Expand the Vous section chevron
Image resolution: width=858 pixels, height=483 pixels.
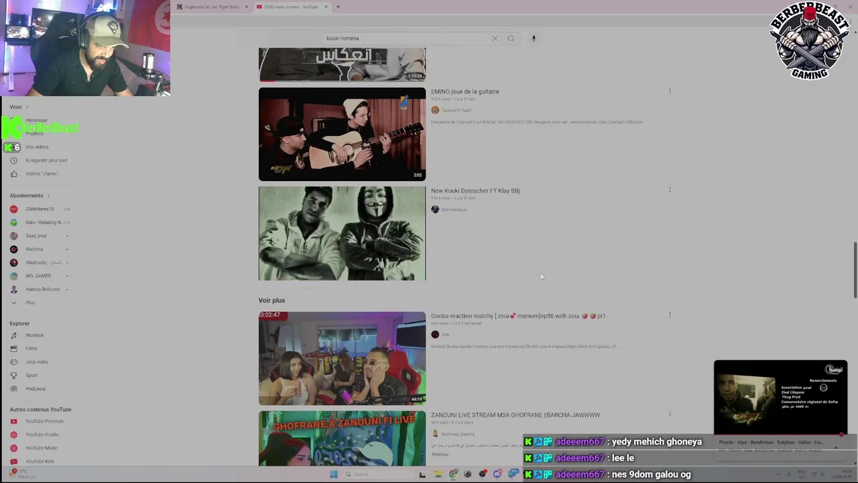27,107
